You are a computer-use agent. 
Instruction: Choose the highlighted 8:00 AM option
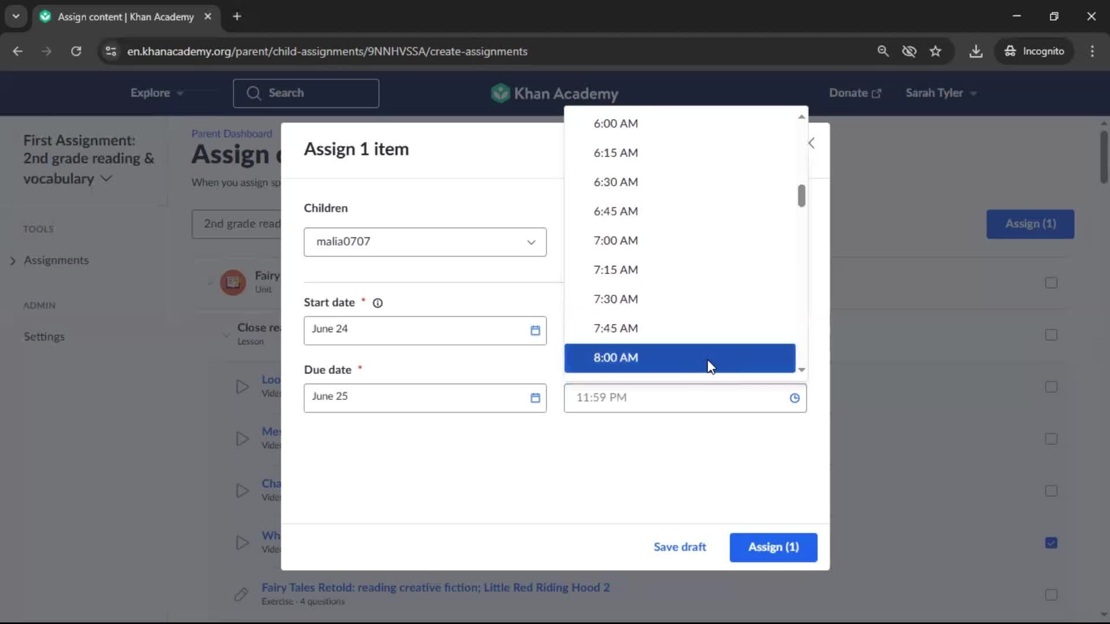[680, 358]
